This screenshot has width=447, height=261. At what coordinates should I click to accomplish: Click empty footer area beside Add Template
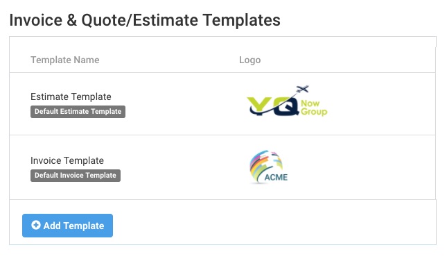pyautogui.click(x=274, y=222)
